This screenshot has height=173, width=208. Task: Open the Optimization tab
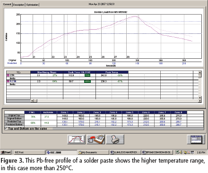coord(32,5)
